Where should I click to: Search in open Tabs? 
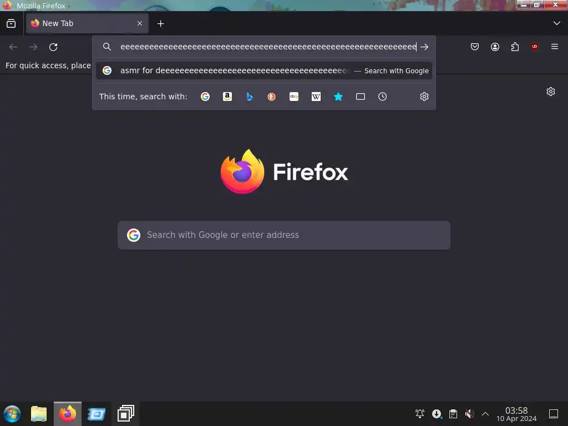coord(361,97)
